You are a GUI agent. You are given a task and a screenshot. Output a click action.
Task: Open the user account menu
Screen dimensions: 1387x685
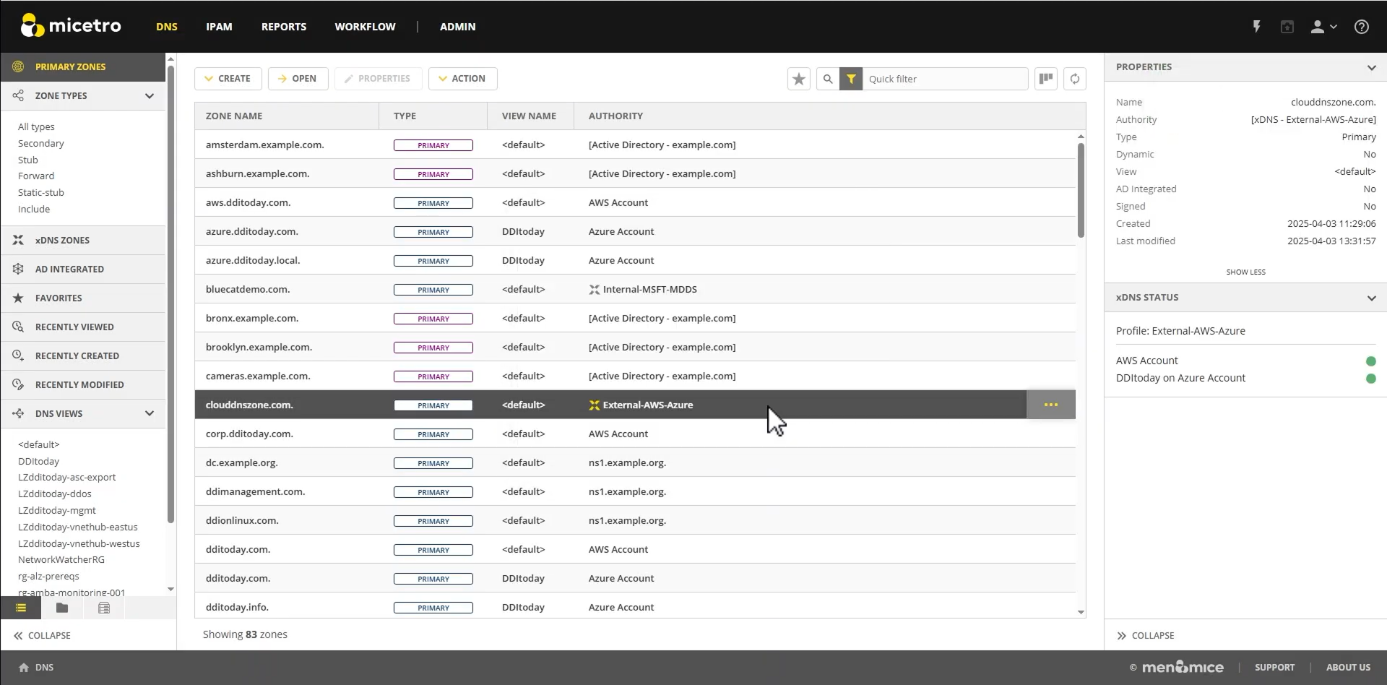point(1323,27)
